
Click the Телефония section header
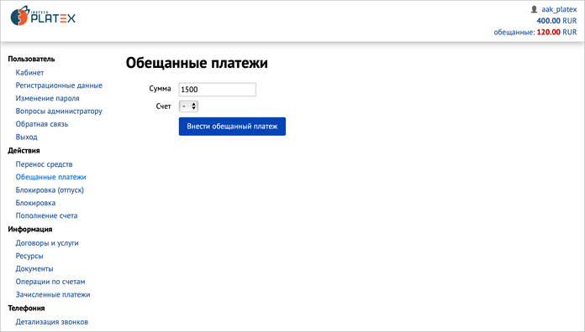[x=26, y=309]
